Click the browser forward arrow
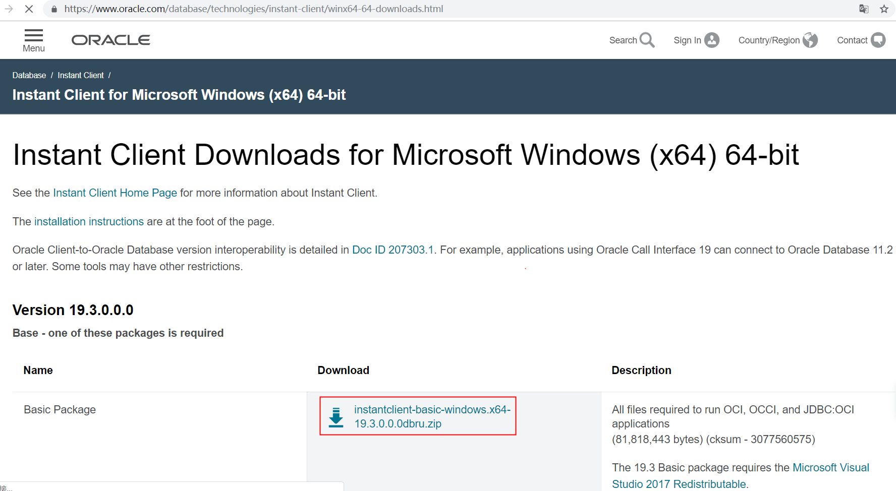The height and width of the screenshot is (491, 896). point(9,9)
